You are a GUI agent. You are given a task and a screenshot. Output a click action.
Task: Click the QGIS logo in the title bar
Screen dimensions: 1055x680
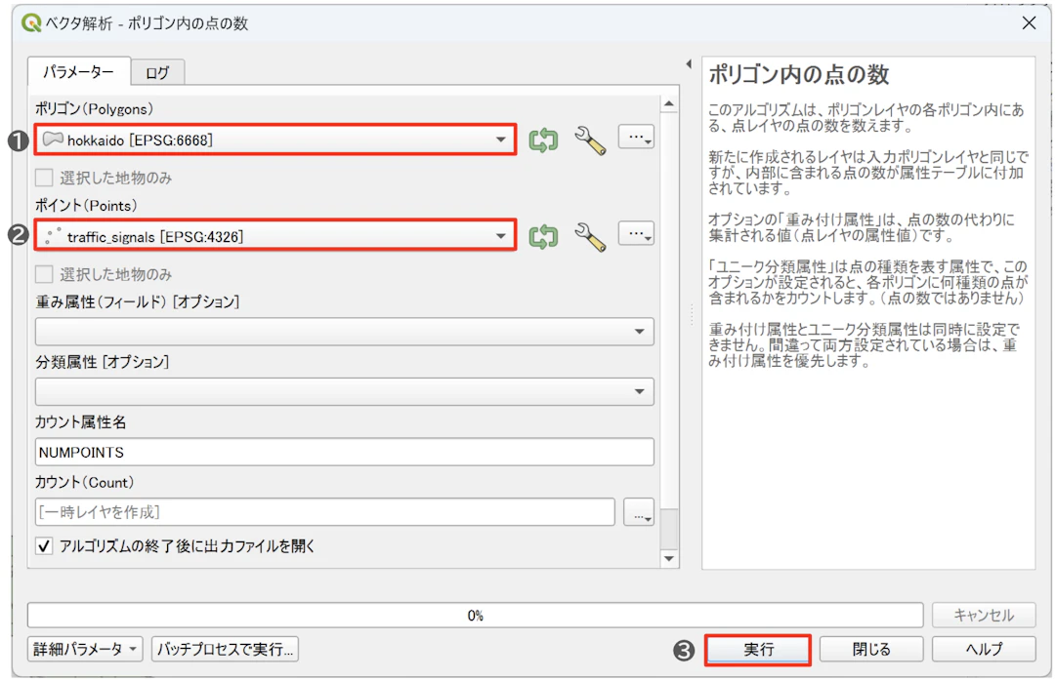tap(30, 22)
